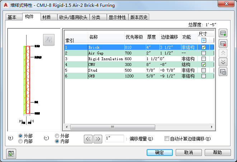Click the AutoCAD logo in the title bar
This screenshot has height=162, width=237.
pos(6,5)
